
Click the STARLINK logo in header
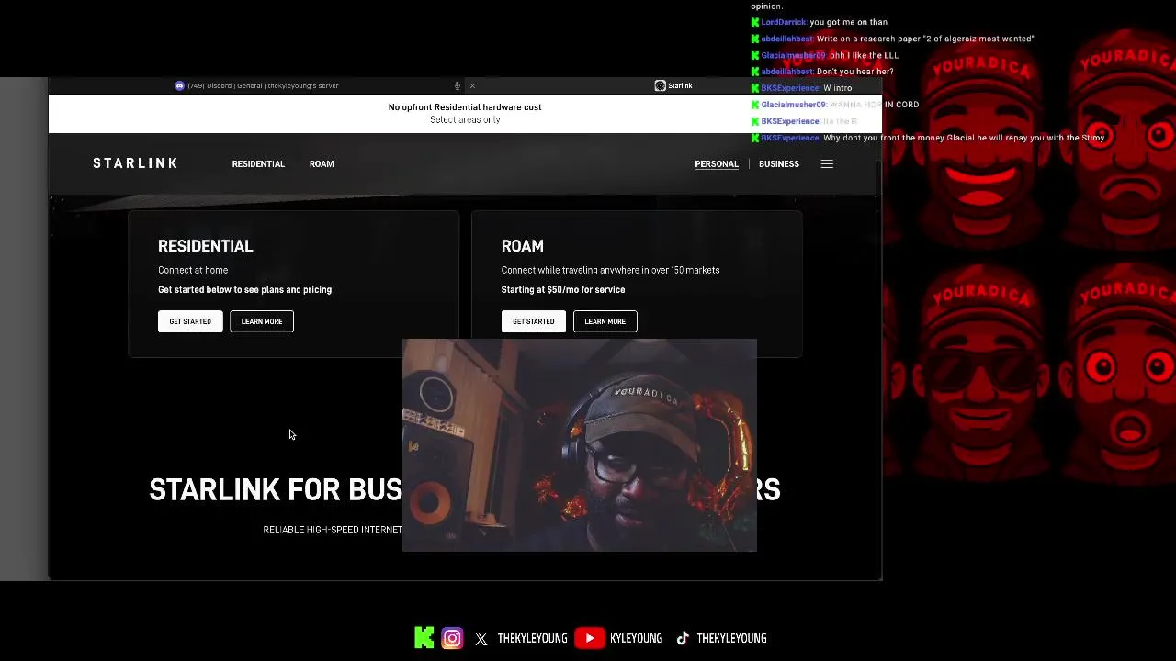pyautogui.click(x=135, y=163)
